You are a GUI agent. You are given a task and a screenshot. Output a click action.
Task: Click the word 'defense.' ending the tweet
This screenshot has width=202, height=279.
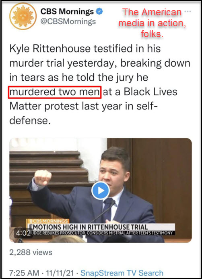(29, 120)
